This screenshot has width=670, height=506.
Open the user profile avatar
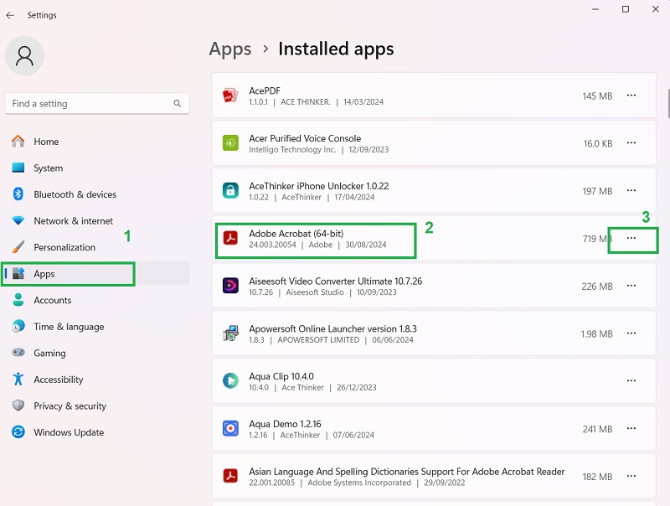pos(24,56)
